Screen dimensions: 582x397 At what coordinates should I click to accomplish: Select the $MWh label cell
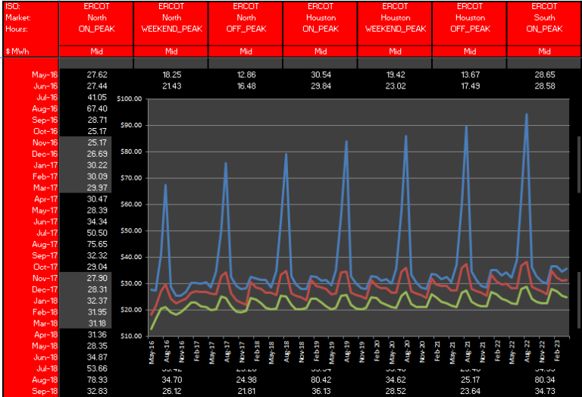(15, 52)
